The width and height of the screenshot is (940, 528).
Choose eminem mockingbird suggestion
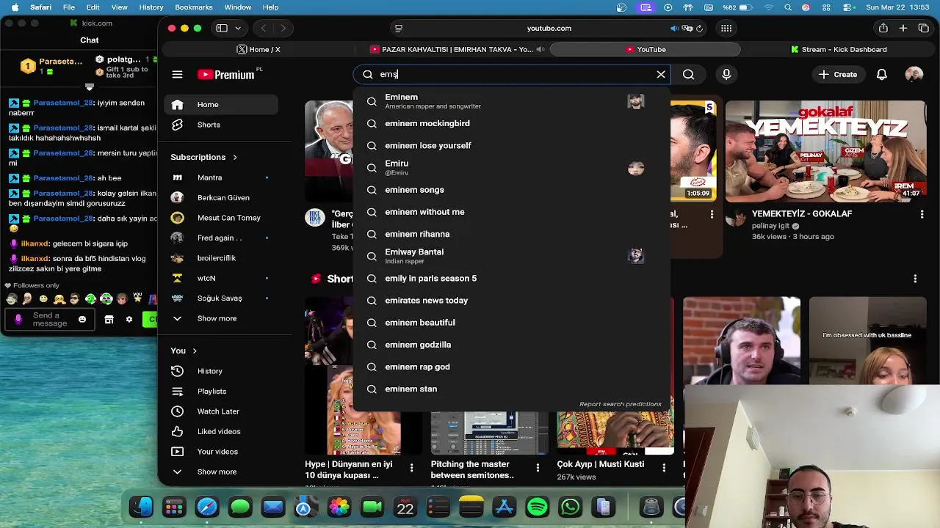click(x=512, y=123)
